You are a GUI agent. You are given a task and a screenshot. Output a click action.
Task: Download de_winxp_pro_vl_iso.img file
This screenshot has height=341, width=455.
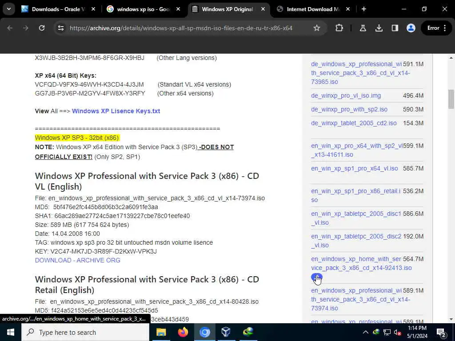pyautogui.click(x=346, y=96)
